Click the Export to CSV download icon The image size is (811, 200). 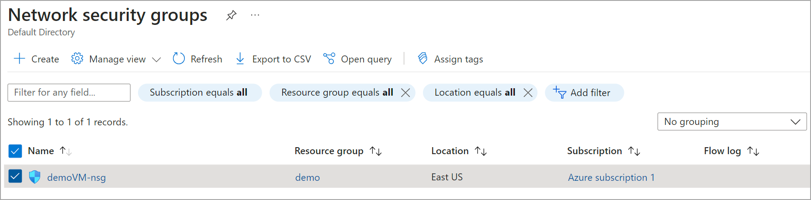[x=240, y=59]
